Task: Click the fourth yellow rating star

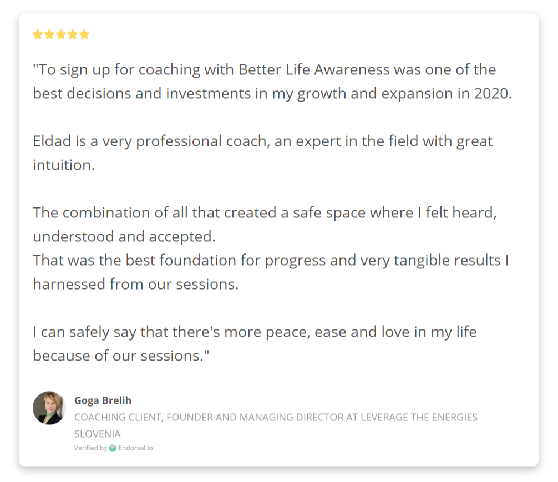Action: click(73, 34)
